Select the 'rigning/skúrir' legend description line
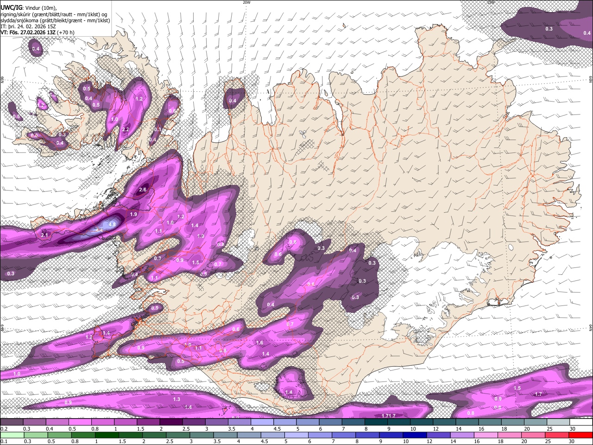The width and height of the screenshot is (593, 445). pos(54,14)
